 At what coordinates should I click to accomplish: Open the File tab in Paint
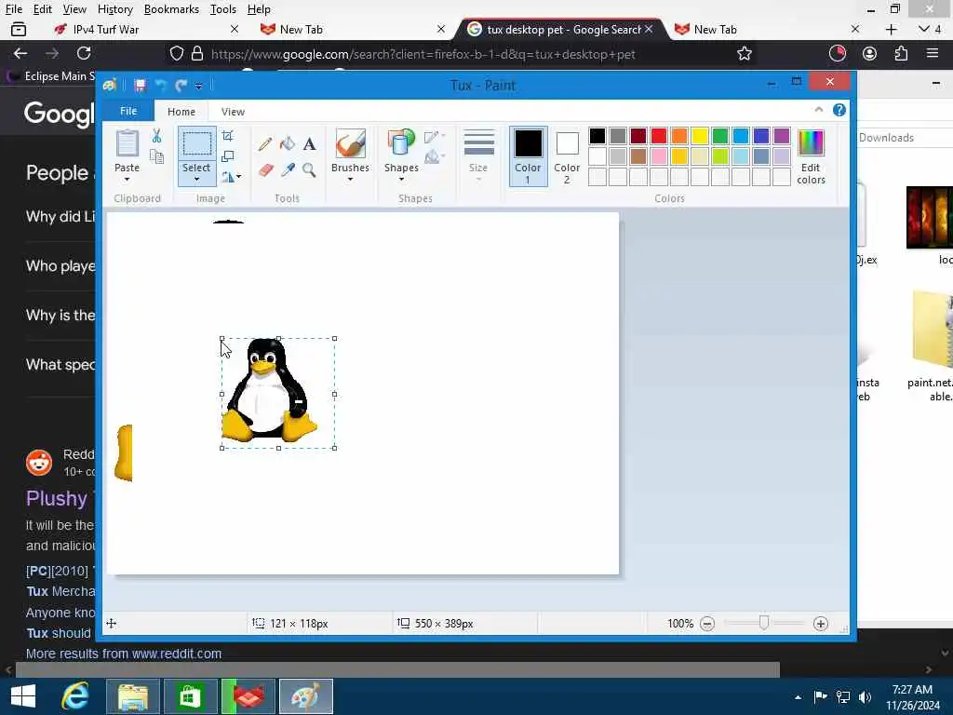coord(128,111)
